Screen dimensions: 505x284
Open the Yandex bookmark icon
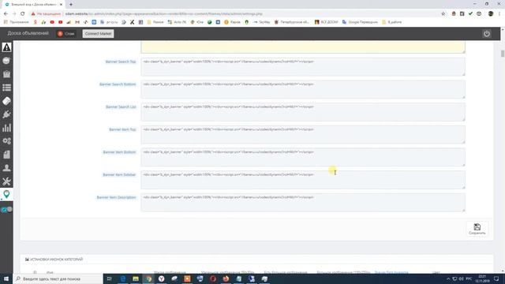[35, 22]
